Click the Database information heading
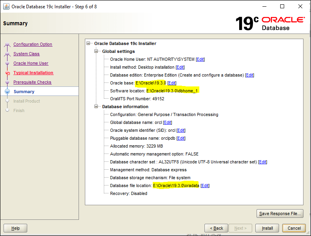Image resolution: width=311 pixels, height=236 pixels. coord(125,107)
